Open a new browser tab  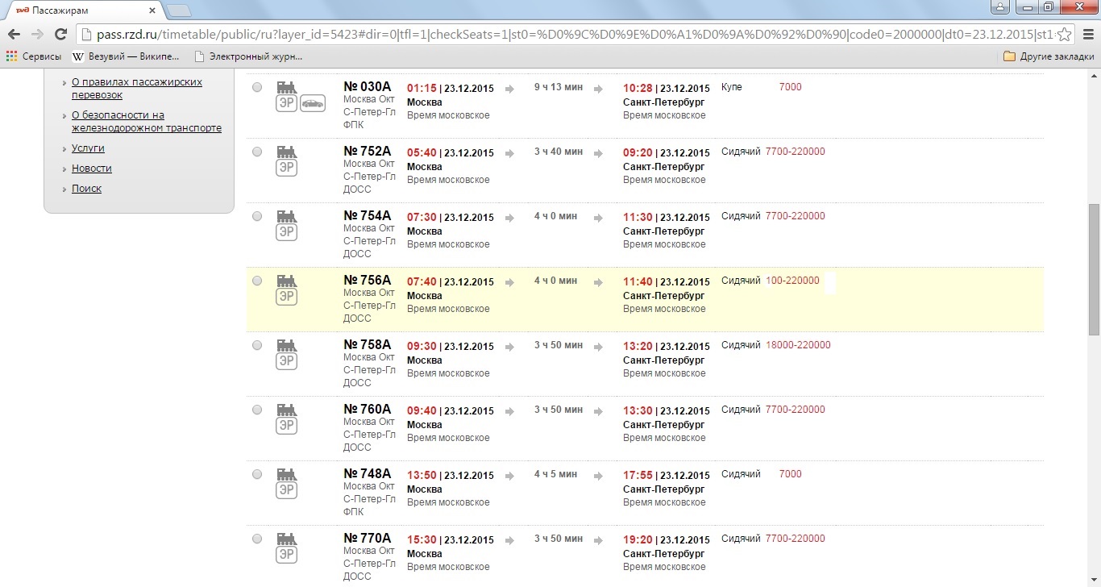(178, 10)
